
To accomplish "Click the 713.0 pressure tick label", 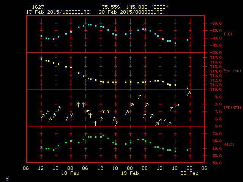I will coord(216,76).
